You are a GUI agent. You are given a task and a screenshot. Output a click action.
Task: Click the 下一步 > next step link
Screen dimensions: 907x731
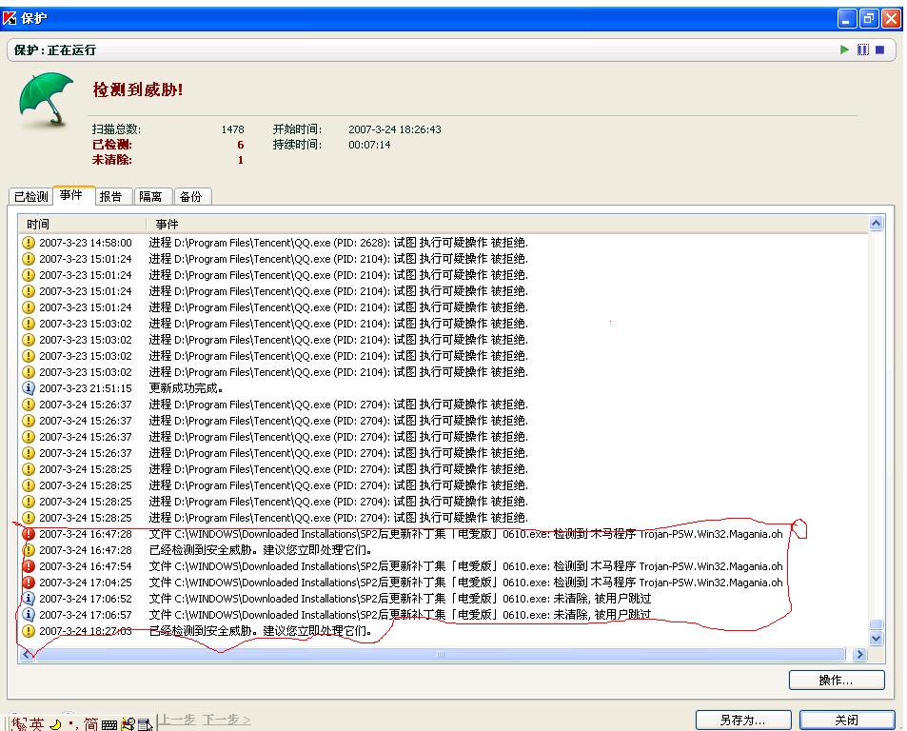227,720
